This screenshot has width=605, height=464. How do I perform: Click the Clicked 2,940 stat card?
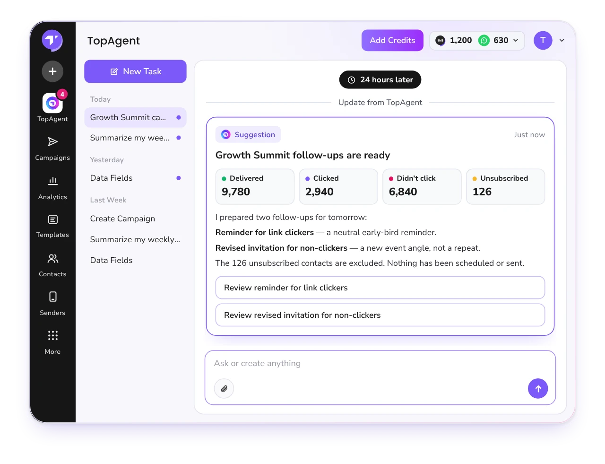click(x=338, y=186)
